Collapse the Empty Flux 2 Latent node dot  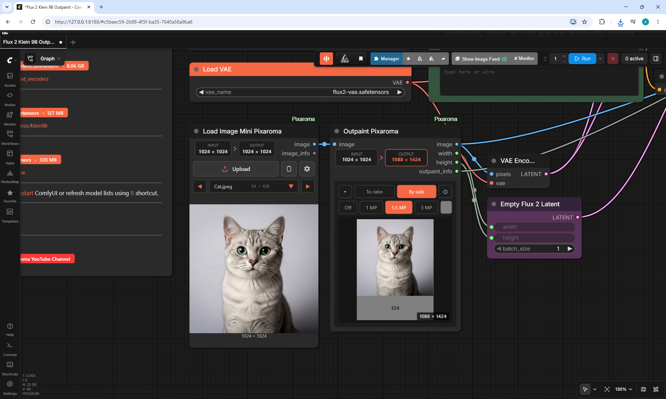(494, 204)
